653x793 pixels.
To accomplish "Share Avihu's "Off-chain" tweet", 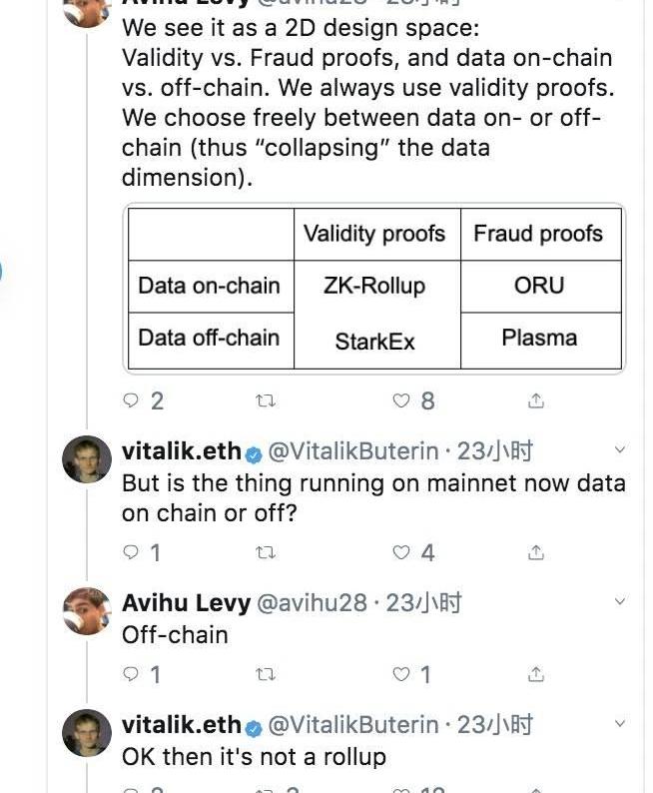I will 536,674.
